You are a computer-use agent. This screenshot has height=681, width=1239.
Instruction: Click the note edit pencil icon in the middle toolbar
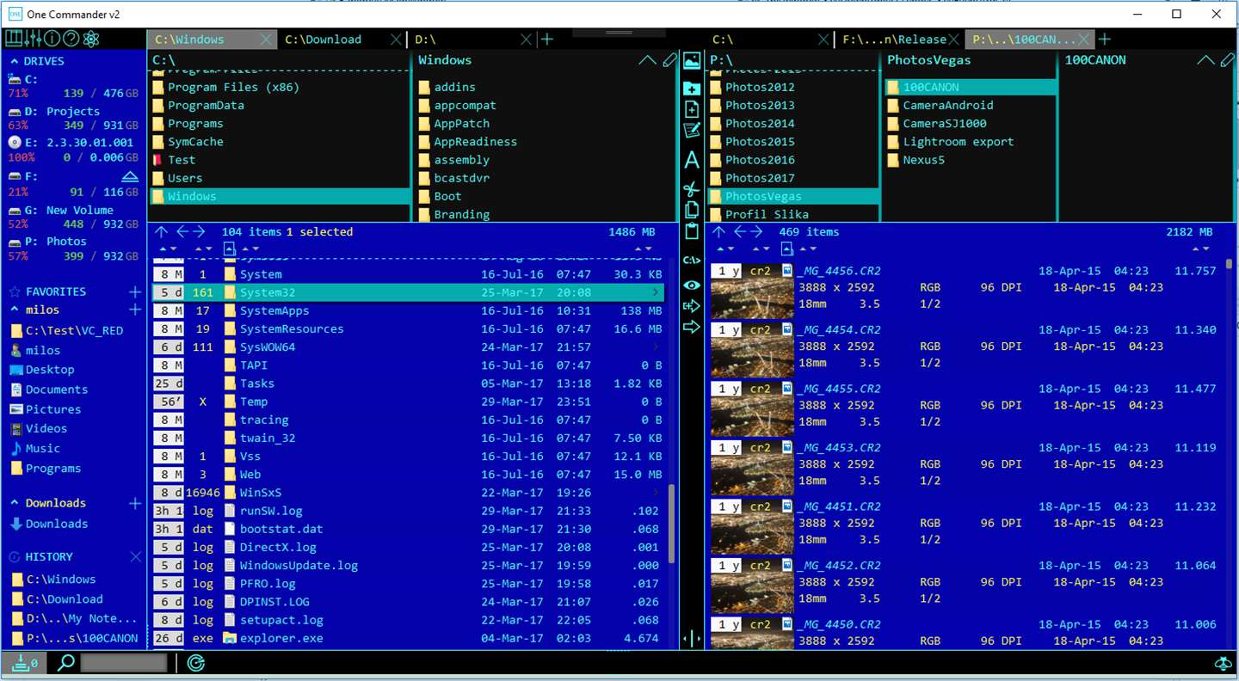[x=692, y=131]
